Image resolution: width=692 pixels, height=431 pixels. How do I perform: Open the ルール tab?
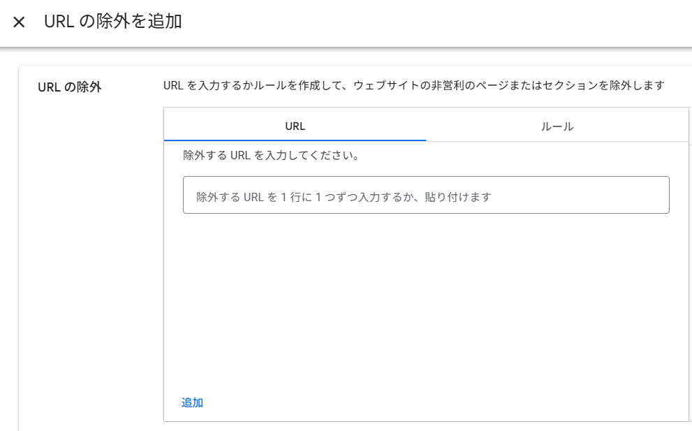[x=557, y=126]
